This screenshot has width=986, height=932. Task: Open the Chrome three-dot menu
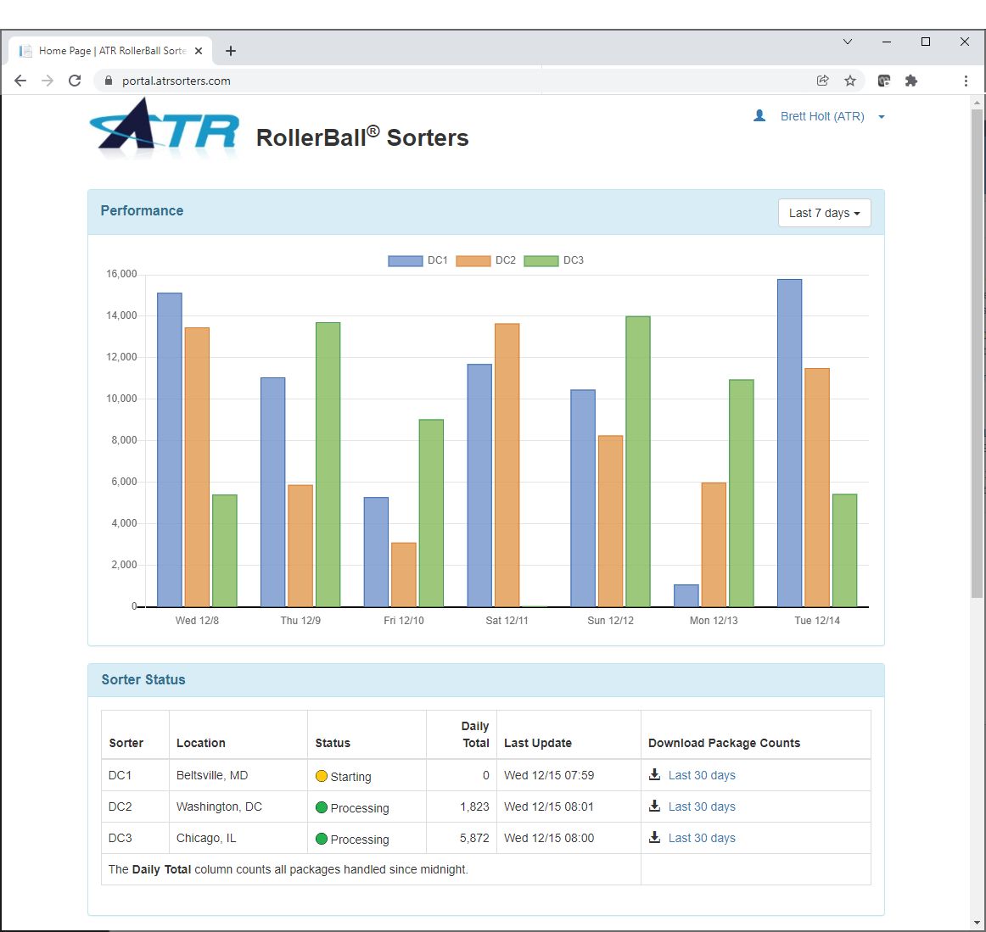(x=966, y=81)
